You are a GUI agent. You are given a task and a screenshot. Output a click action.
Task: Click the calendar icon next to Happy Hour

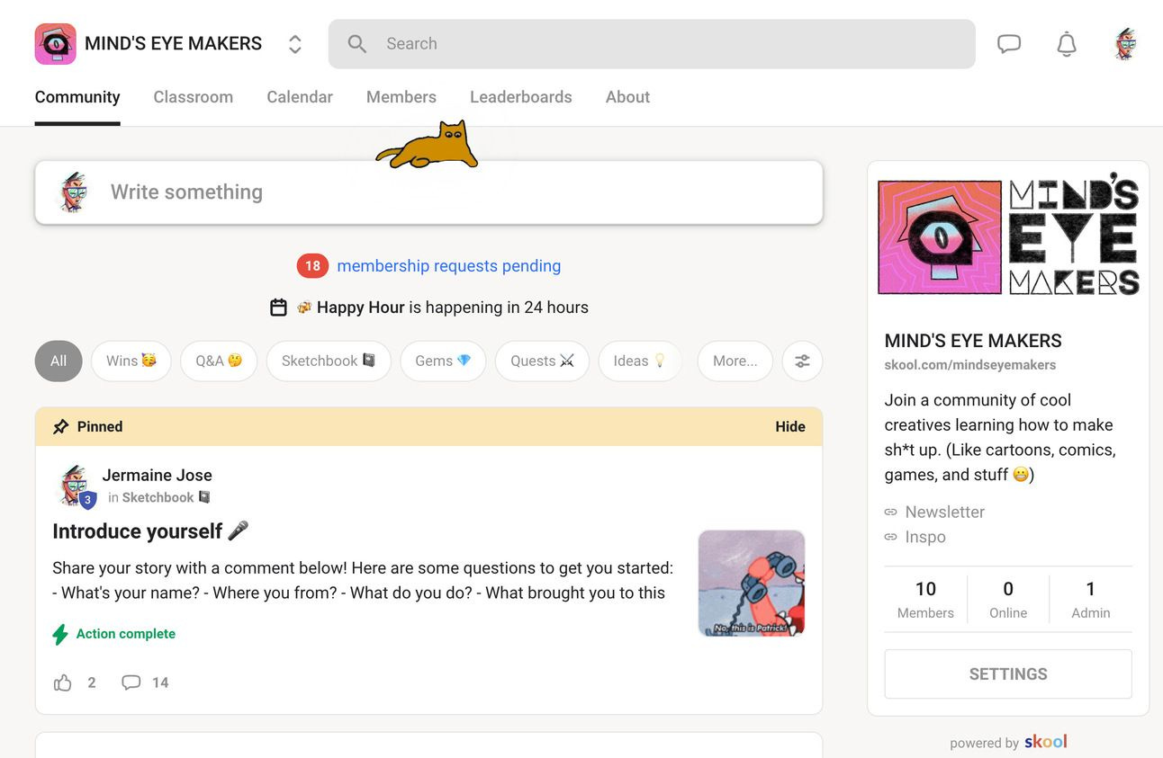pos(279,308)
